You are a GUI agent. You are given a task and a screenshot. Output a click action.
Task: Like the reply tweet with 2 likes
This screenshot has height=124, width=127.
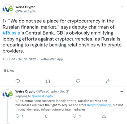coord(75,116)
